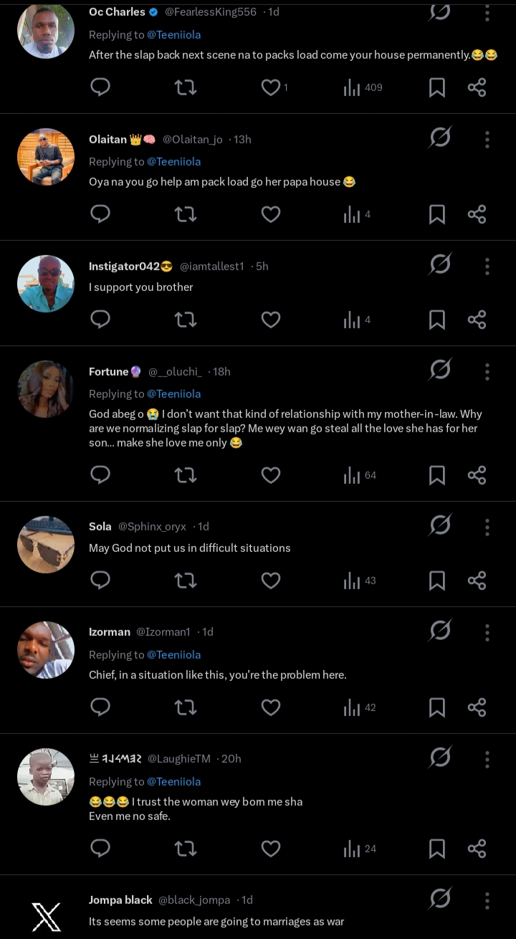Viewport: 516px width, 939px height.
Task: Like Oc Charles's reply with heart icon
Action: pyautogui.click(x=270, y=87)
